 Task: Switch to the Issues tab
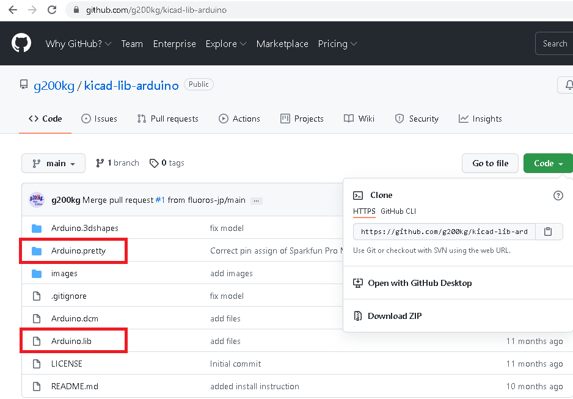pyautogui.click(x=99, y=119)
